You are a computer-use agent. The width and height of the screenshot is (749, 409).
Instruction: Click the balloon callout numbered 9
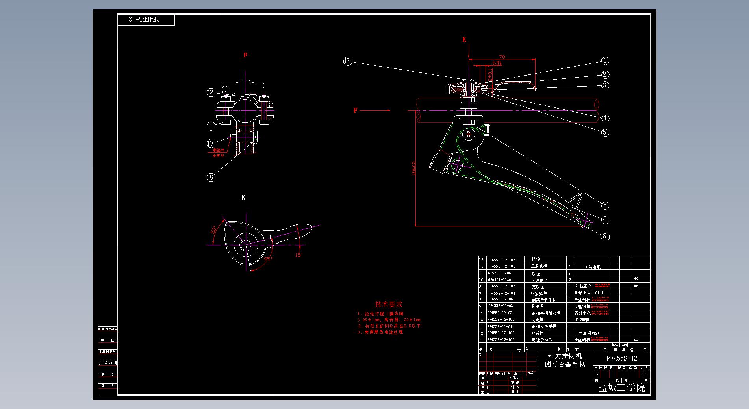tap(211, 177)
